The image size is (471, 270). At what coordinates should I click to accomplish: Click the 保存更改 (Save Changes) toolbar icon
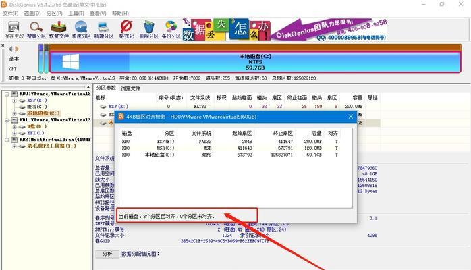click(x=13, y=28)
